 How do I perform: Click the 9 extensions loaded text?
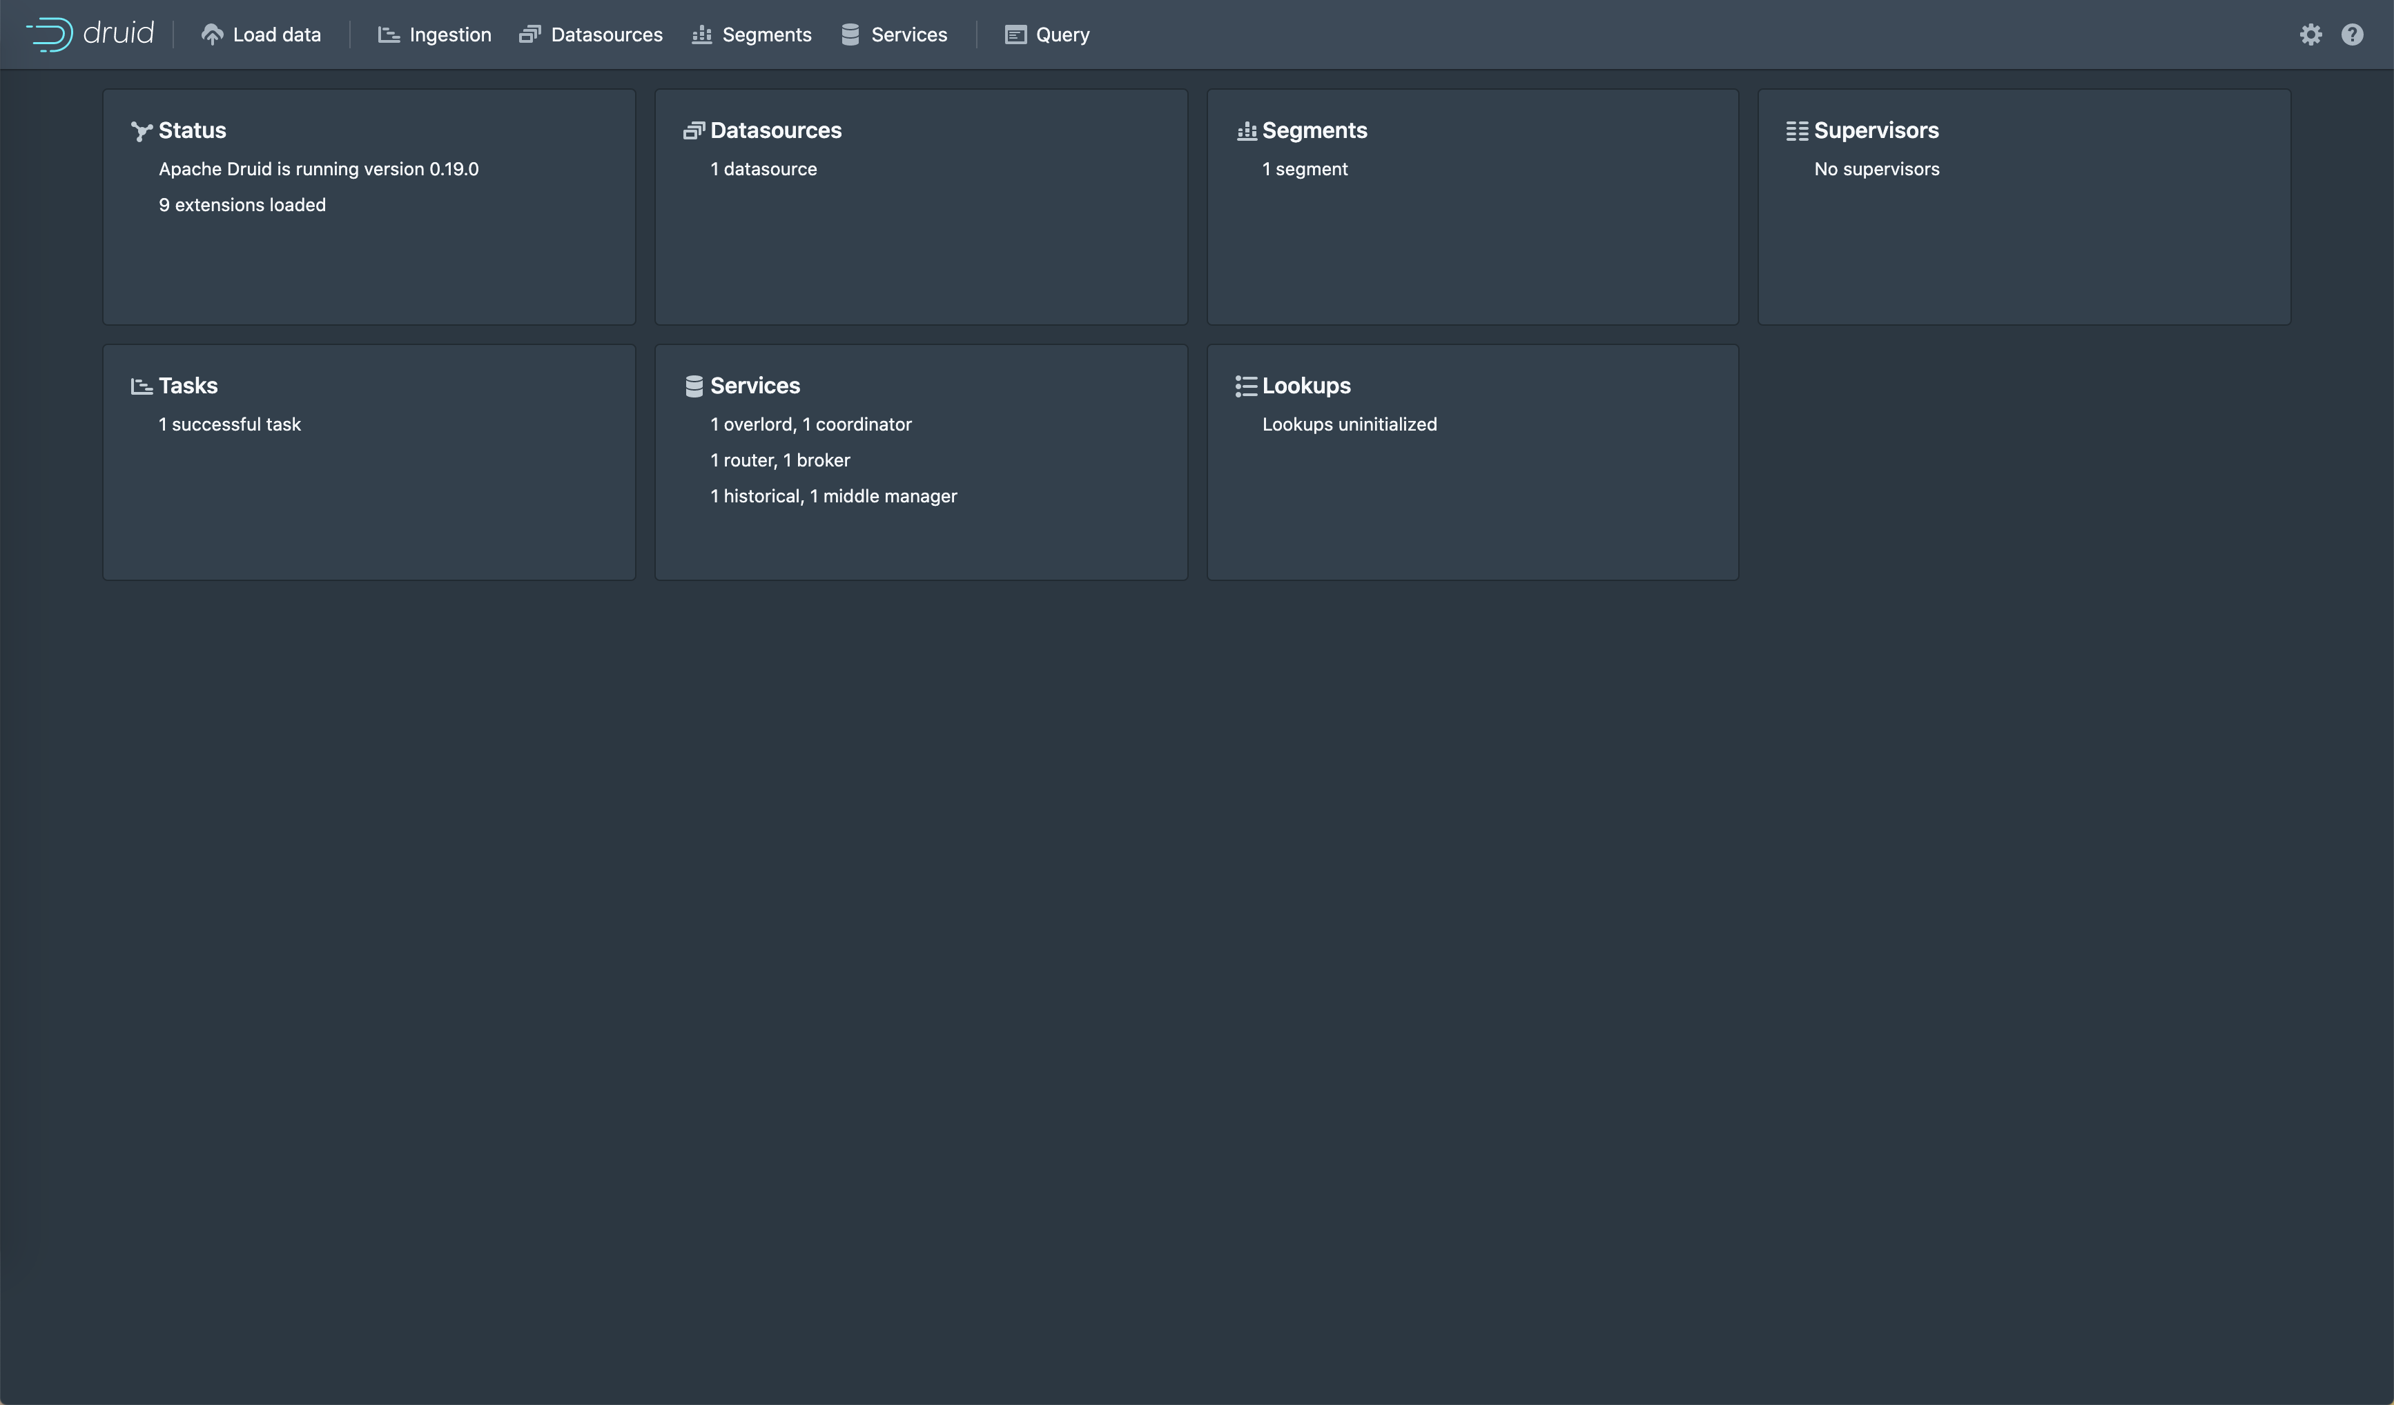pyautogui.click(x=242, y=205)
